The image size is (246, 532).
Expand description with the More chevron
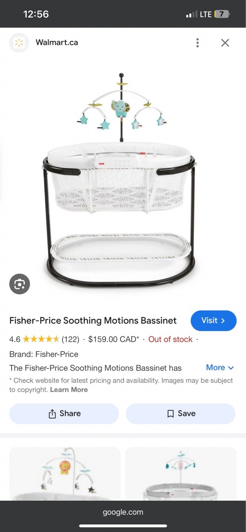[220, 368]
